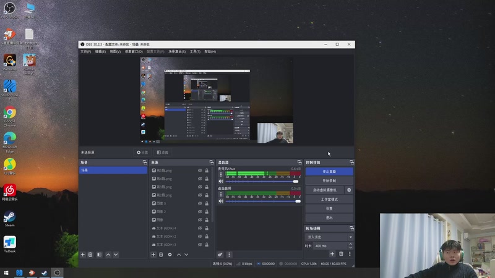Enable 工作室模式 button
Screen dimensions: 495x278
(329, 199)
